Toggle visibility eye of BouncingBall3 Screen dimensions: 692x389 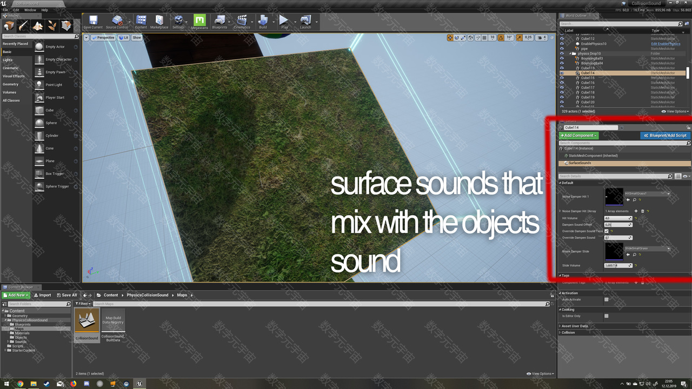(x=562, y=58)
